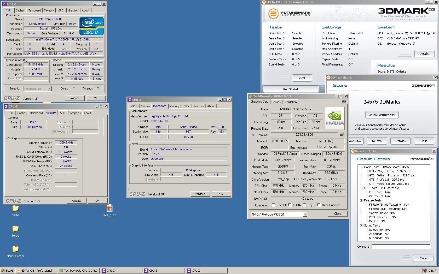439x274 pixels.
Task: Open the IMG_0123 desktop file
Action: pyautogui.click(x=109, y=211)
